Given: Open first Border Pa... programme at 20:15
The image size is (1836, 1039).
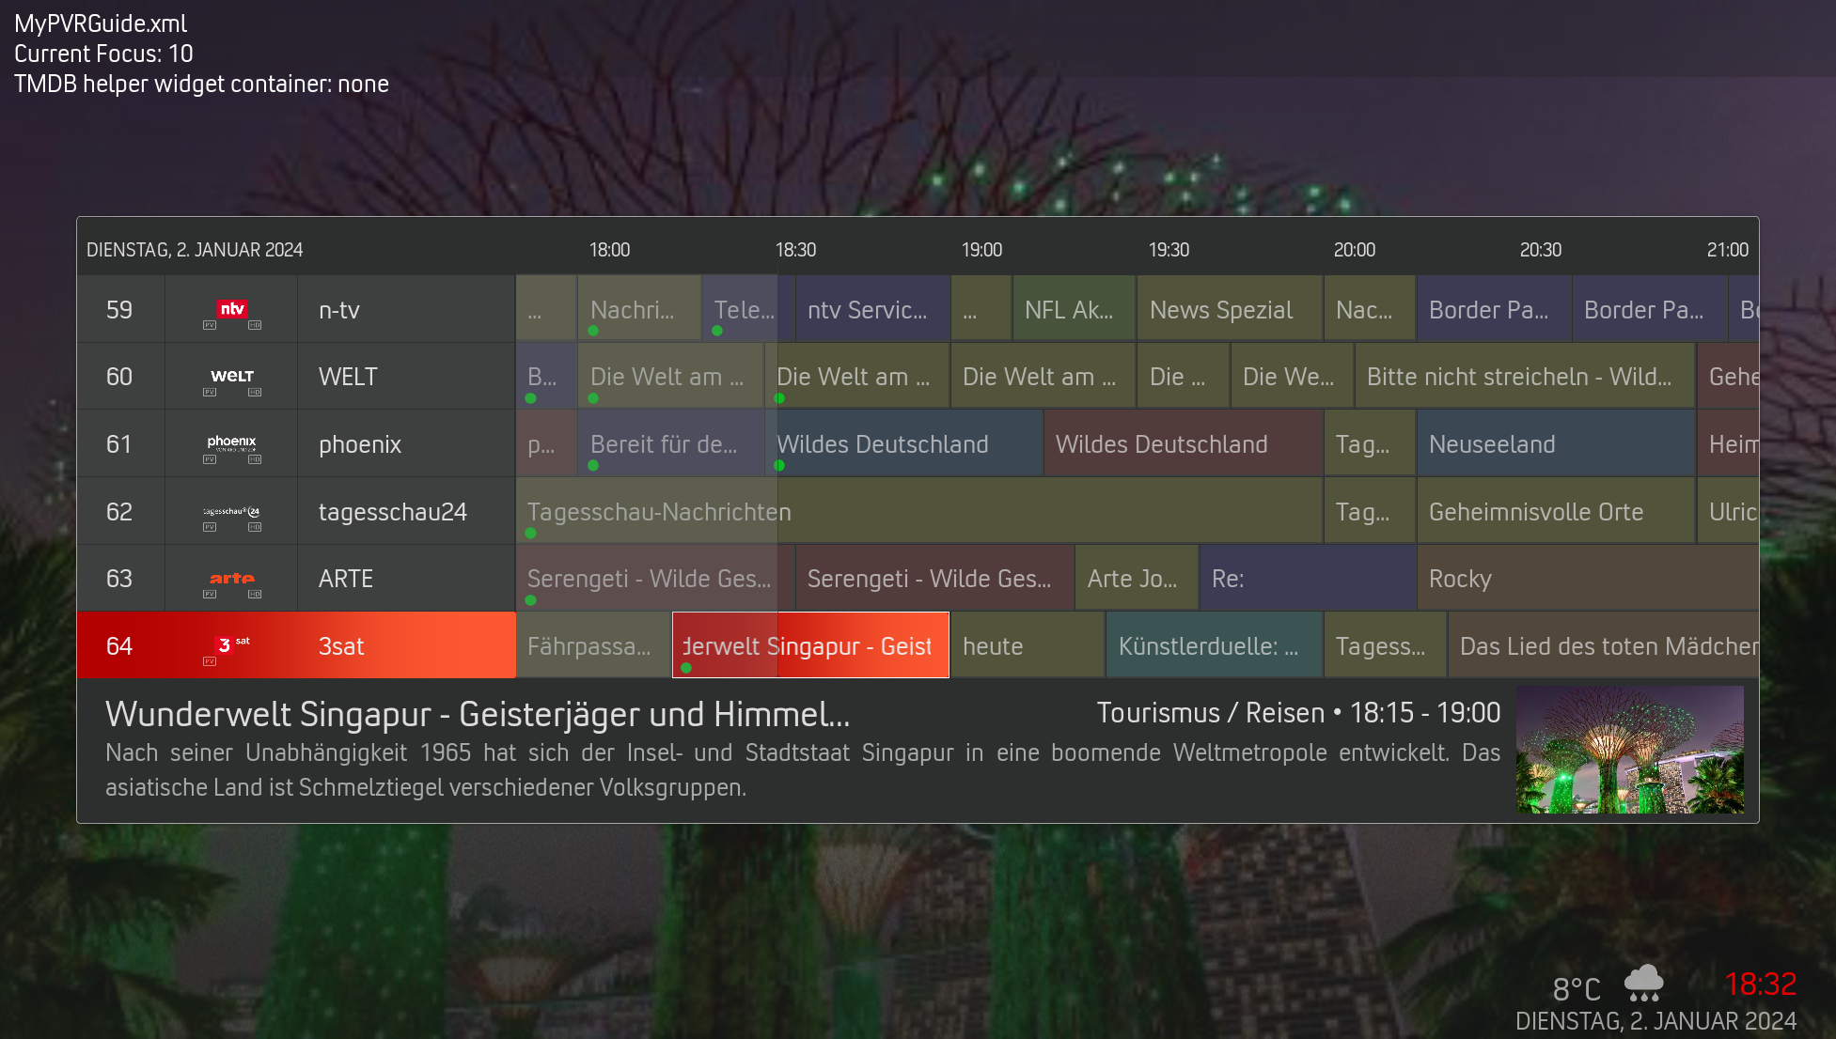Looking at the screenshot, I should pyautogui.click(x=1494, y=309).
